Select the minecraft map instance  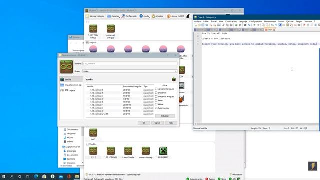[146, 152]
